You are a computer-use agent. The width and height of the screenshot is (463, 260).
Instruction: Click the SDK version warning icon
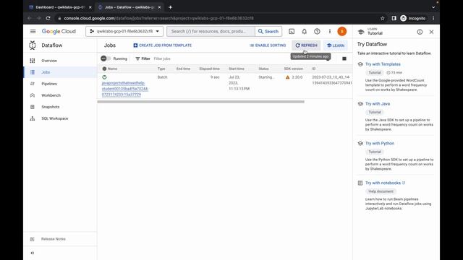pos(288,77)
